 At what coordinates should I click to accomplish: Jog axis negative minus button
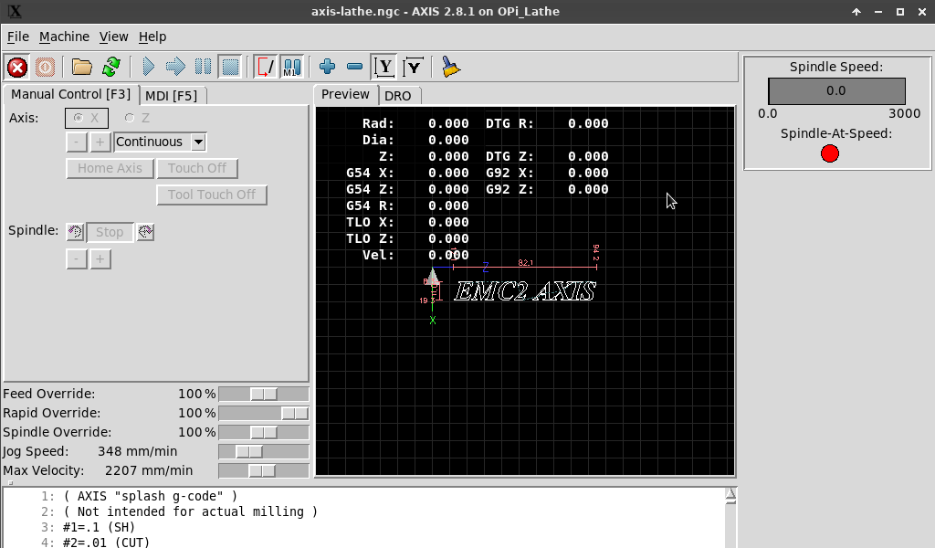pos(77,142)
